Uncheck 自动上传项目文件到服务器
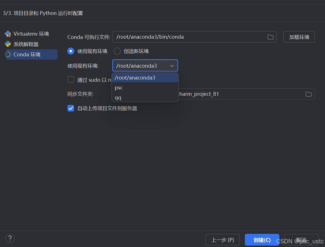The height and width of the screenshot is (247, 325). pyautogui.click(x=71, y=108)
